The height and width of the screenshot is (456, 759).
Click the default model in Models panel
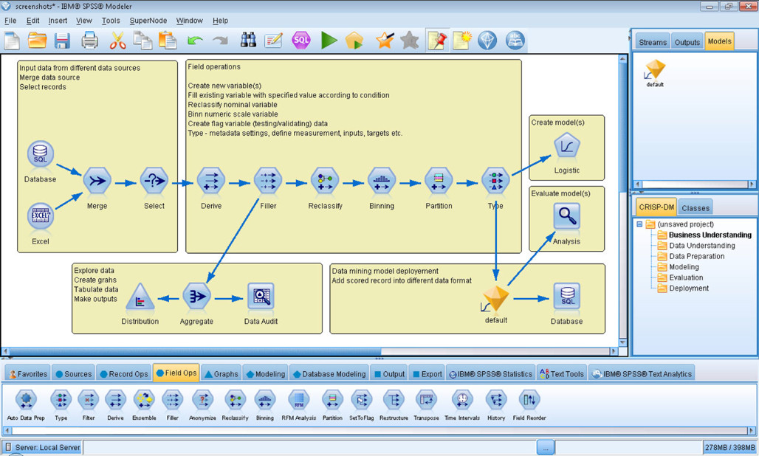[x=655, y=73]
